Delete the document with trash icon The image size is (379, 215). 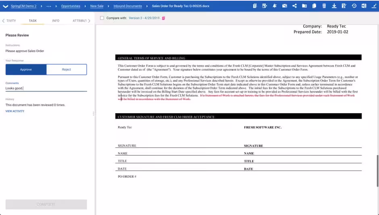[x=324, y=6]
